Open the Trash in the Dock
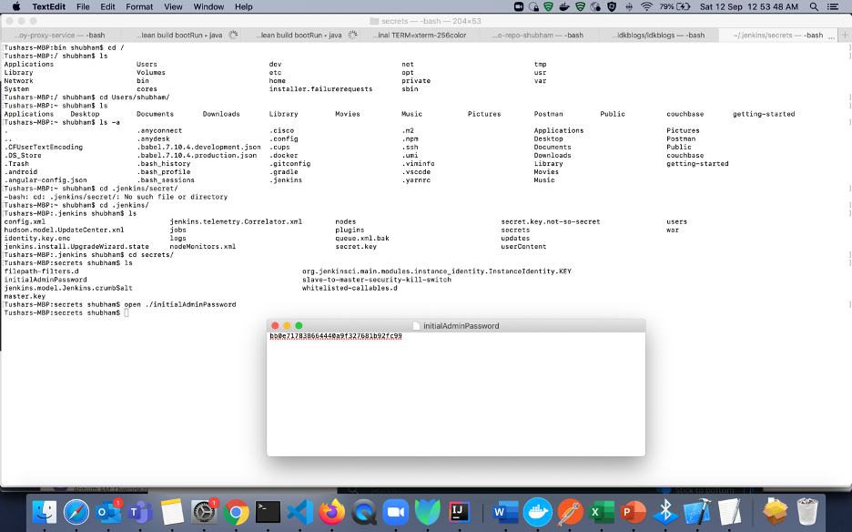The width and height of the screenshot is (852, 532). tap(807, 512)
